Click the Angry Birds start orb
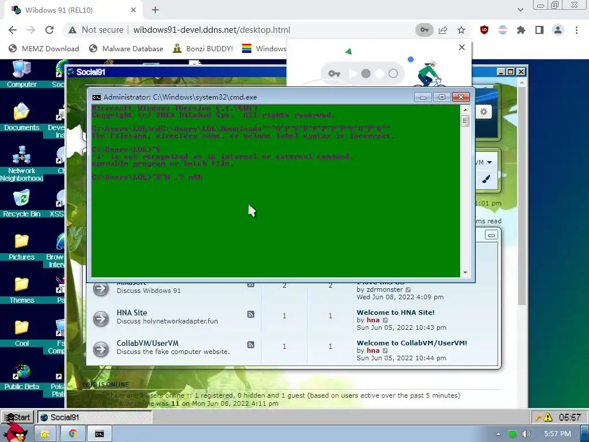Image resolution: width=589 pixels, height=442 pixels. [15, 432]
